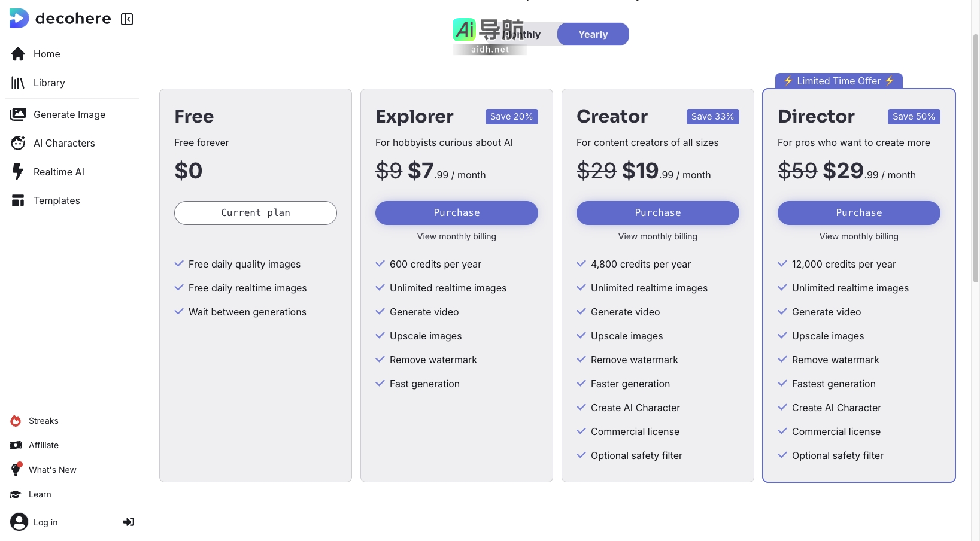This screenshot has width=980, height=541.
Task: Click the Log in arrow icon
Action: click(129, 522)
